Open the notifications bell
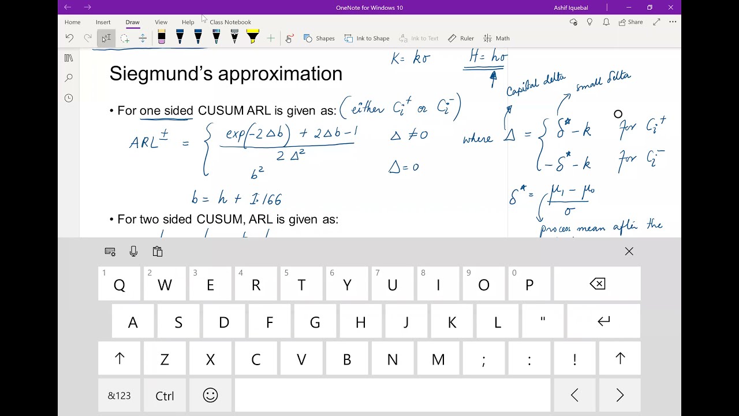739x416 pixels. click(606, 22)
